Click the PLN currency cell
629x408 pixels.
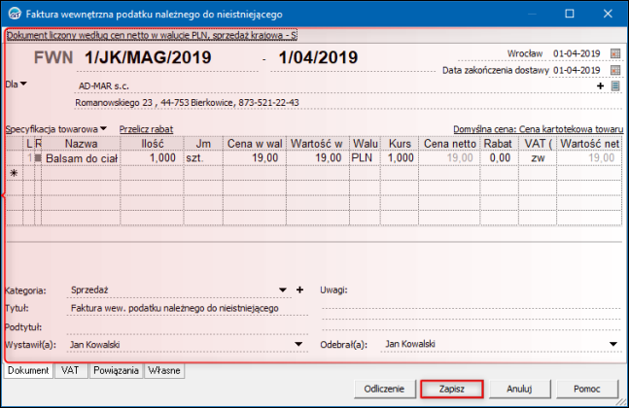coord(365,158)
